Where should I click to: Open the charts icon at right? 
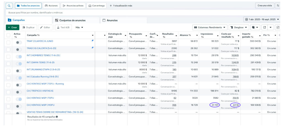click(x=278, y=27)
